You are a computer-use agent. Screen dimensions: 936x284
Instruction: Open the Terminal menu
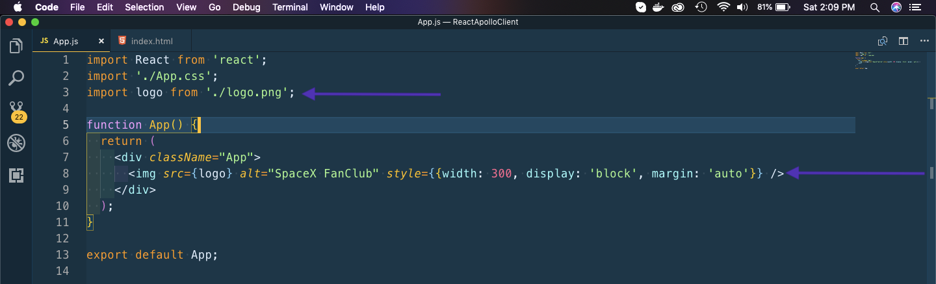(x=290, y=7)
